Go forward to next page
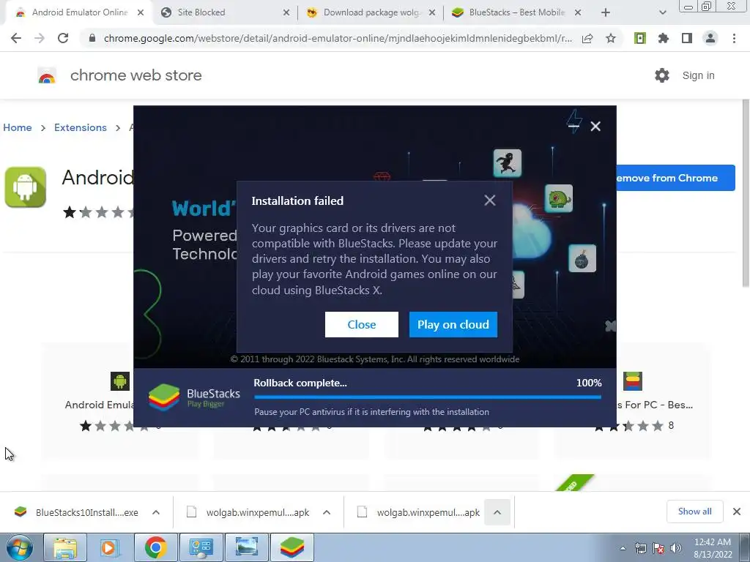The width and height of the screenshot is (750, 562). point(40,38)
